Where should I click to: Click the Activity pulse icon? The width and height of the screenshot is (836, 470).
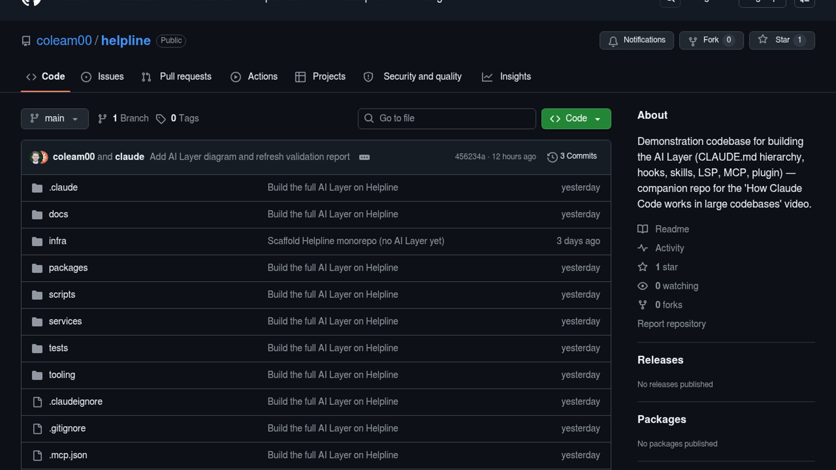click(643, 248)
